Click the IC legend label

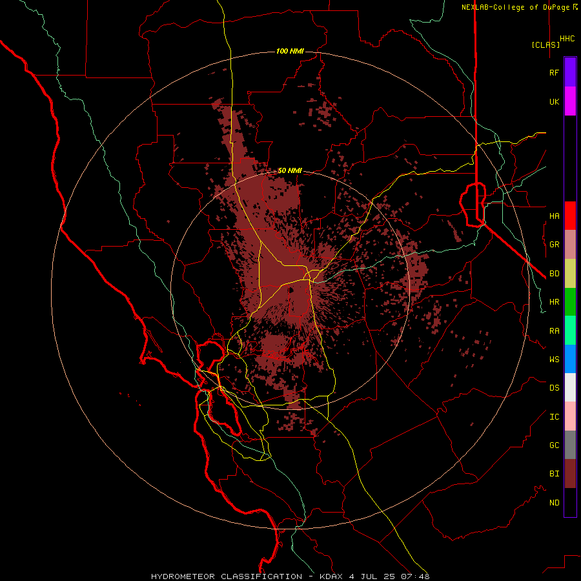tap(554, 417)
